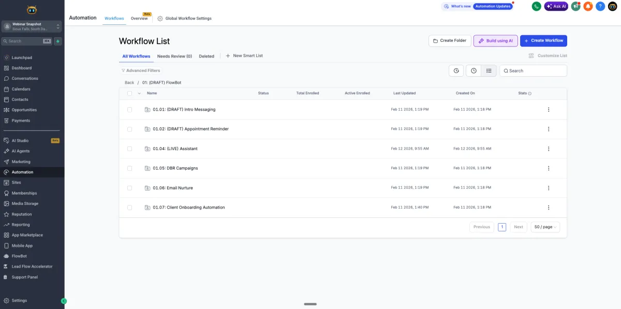Click the gear icon for Global Workflow Settings
This screenshot has width=621, height=309.
click(x=160, y=18)
